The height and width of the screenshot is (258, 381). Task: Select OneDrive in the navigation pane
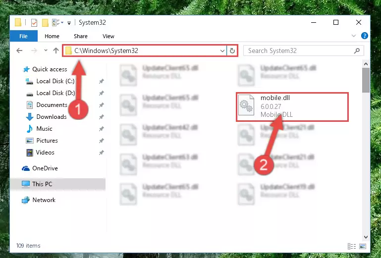point(45,168)
